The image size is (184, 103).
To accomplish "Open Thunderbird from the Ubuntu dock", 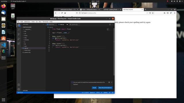I will point(3,13).
